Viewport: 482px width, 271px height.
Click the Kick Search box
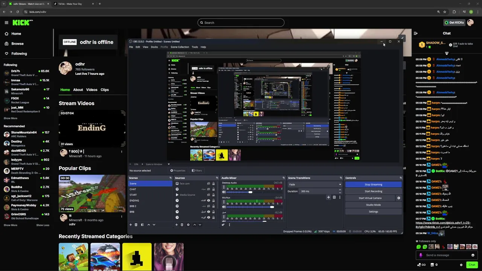point(241,23)
